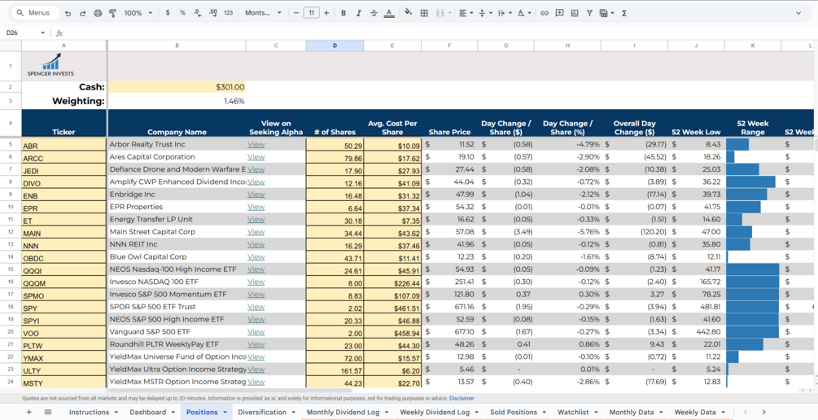Open the Monthly Dividend Log tab
Image resolution: width=818 pixels, height=420 pixels.
tap(343, 412)
